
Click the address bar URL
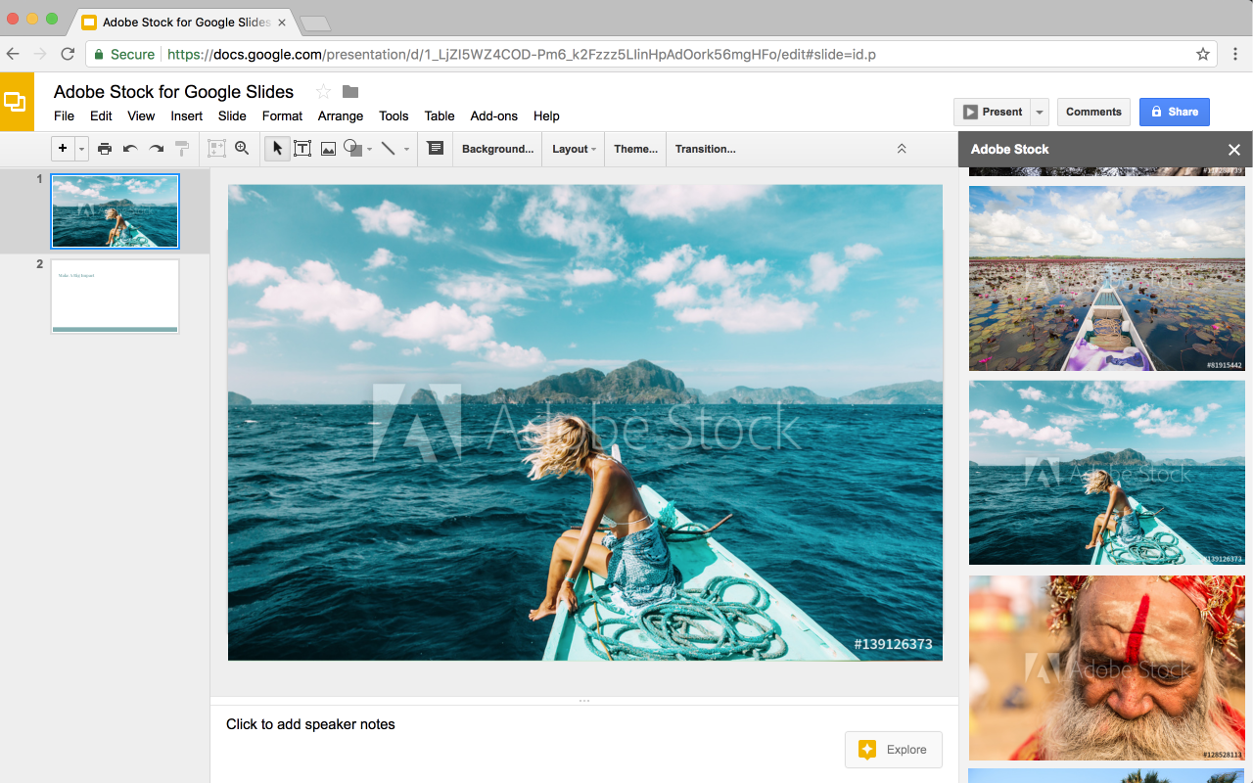(522, 54)
